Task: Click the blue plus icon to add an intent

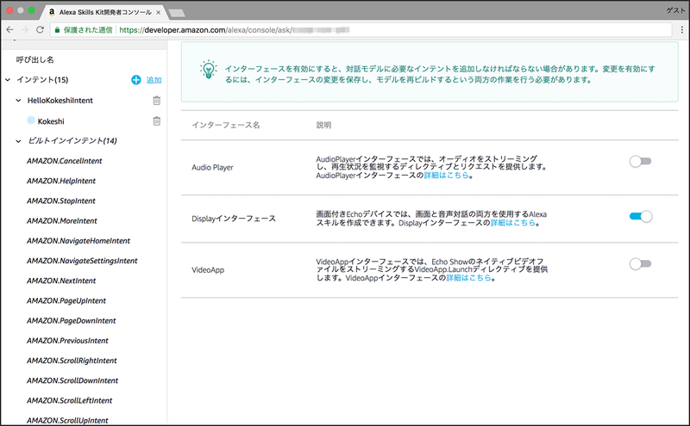Action: (x=136, y=79)
